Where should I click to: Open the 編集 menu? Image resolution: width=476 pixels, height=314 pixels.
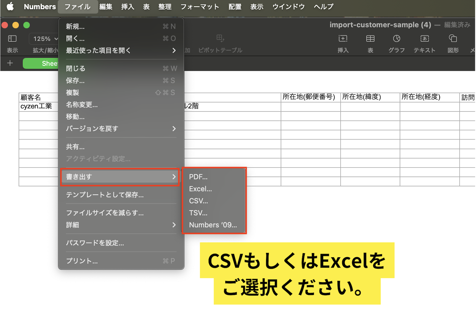coord(106,6)
